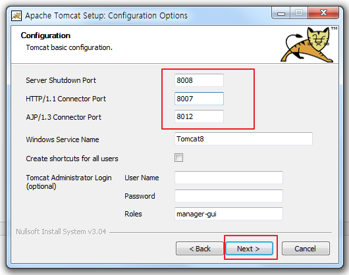Click the AJP/1.3 Connector Port field
349x275 pixels.
pos(199,116)
